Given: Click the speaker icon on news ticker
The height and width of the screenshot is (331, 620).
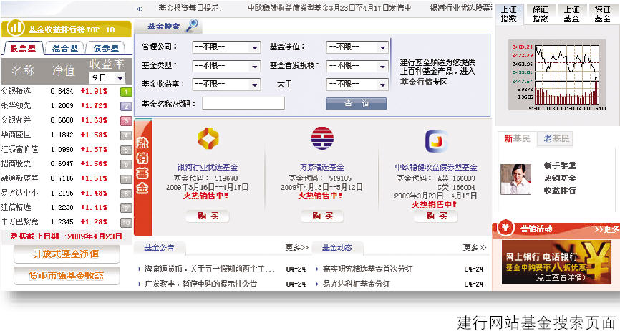Looking at the screenshot, I should click(x=140, y=9).
